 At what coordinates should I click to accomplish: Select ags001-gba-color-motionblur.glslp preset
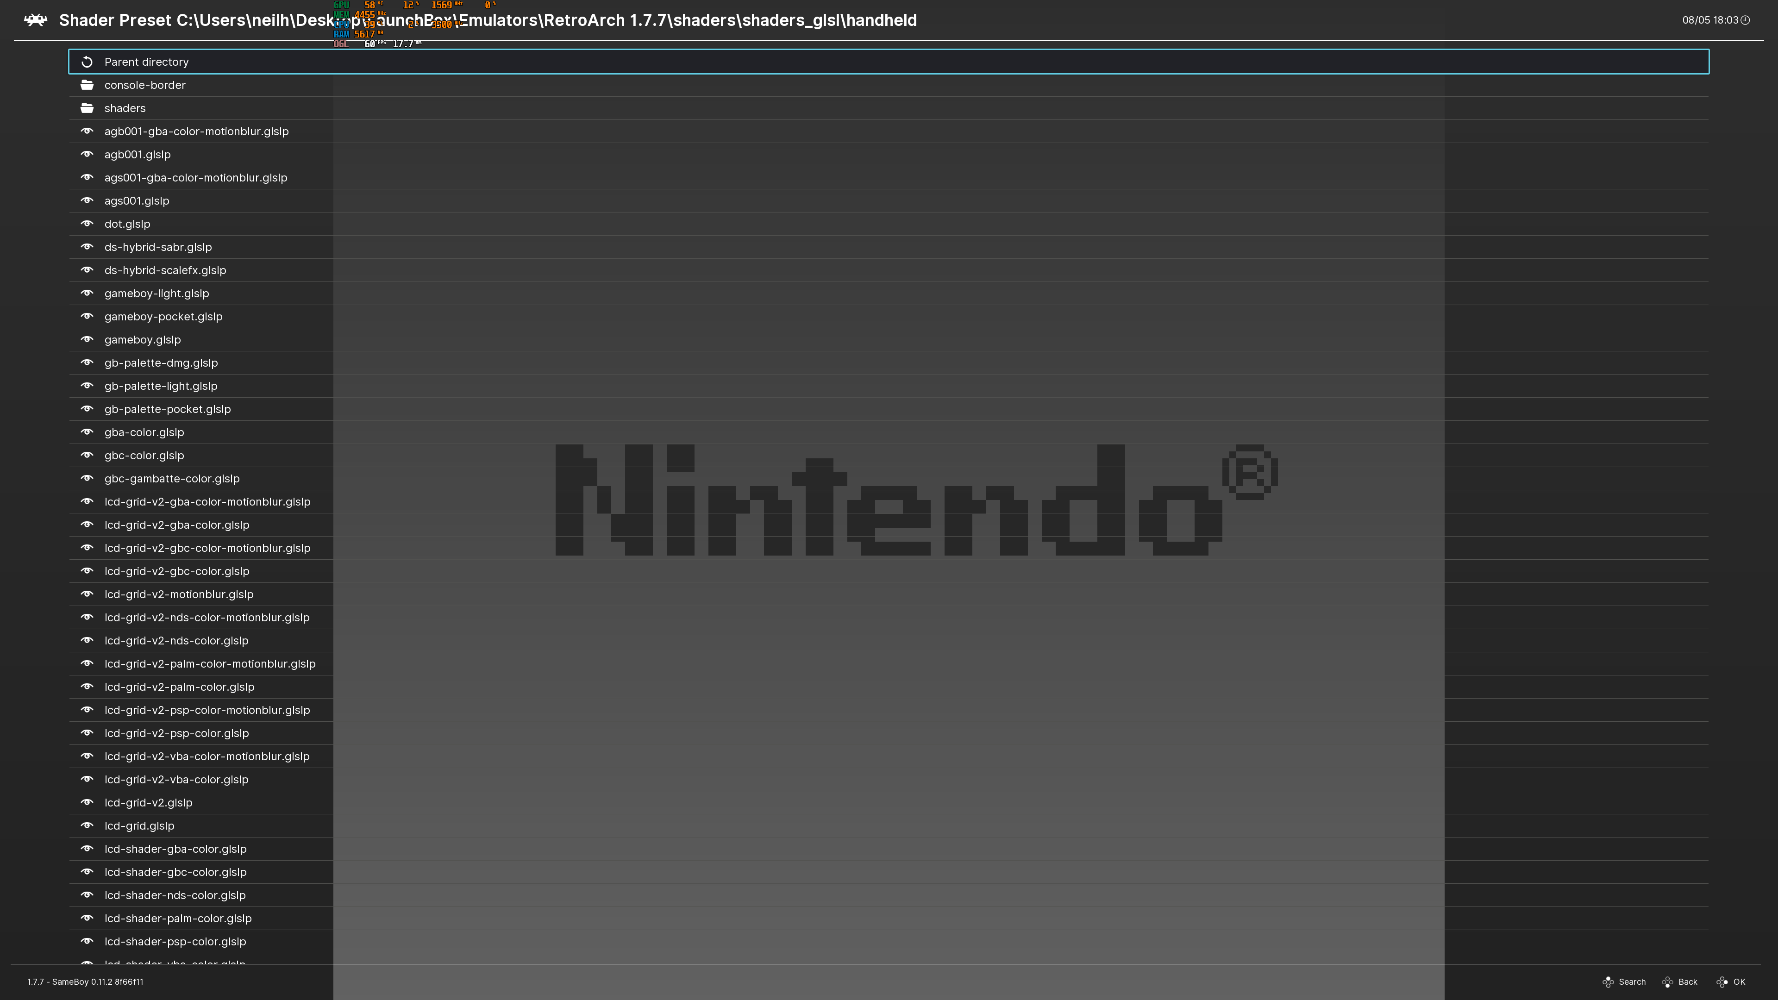click(889, 177)
